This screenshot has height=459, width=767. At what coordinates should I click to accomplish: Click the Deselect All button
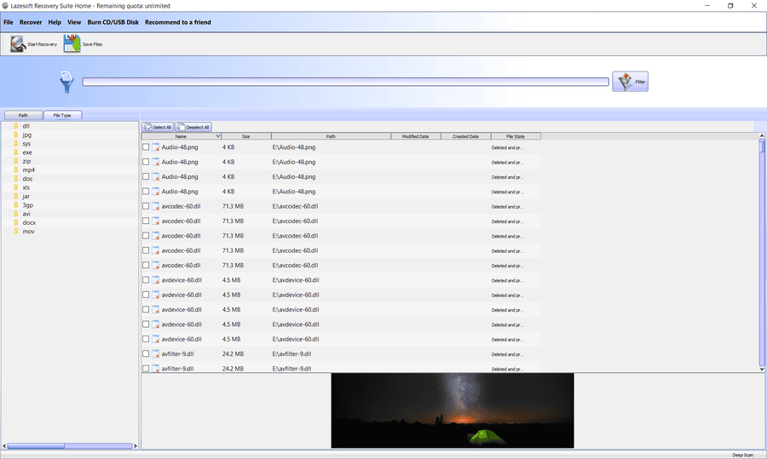tap(193, 127)
